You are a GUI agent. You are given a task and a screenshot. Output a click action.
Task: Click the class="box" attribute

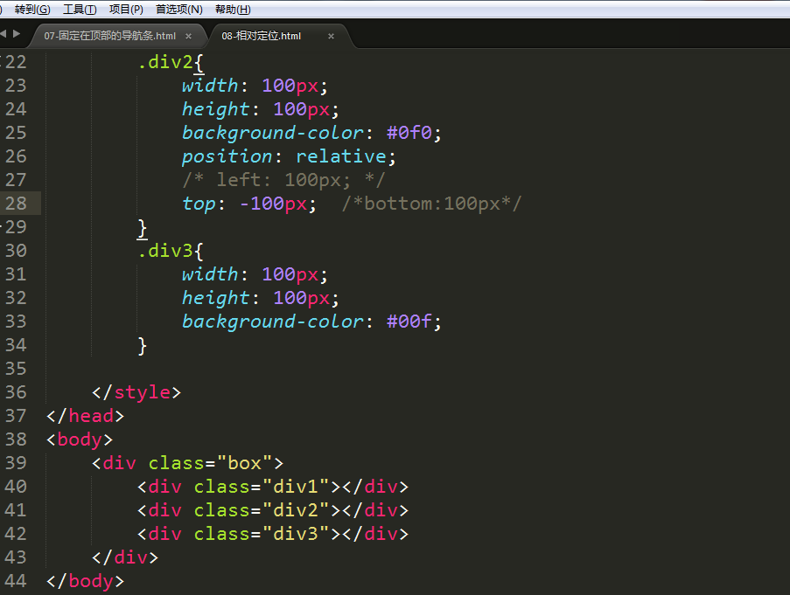tap(210, 463)
